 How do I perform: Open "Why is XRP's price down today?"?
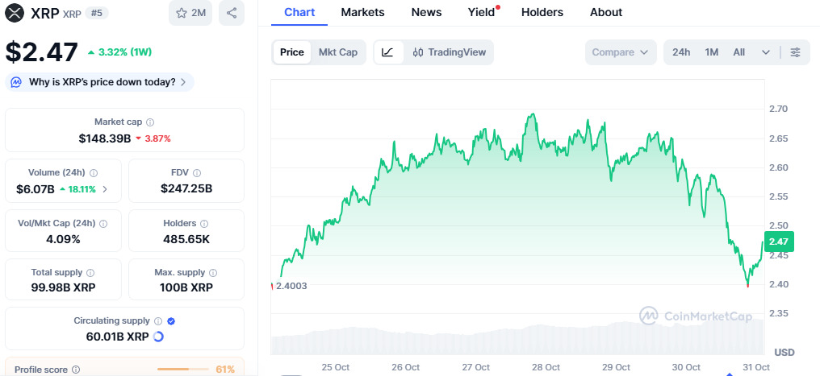coord(100,82)
